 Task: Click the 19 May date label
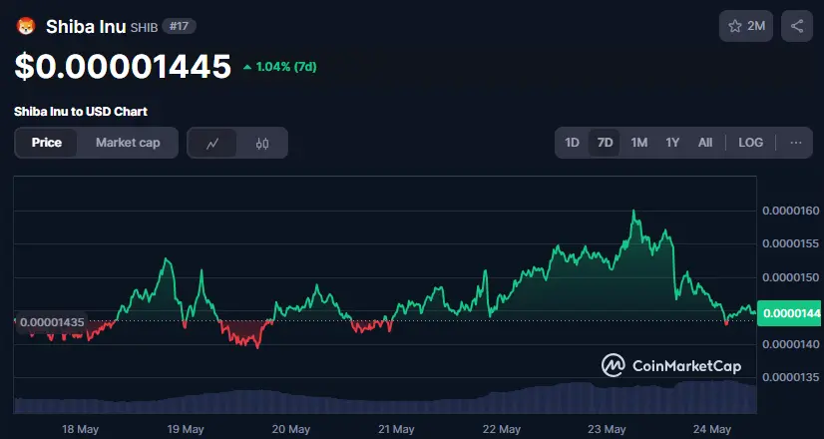click(x=186, y=430)
